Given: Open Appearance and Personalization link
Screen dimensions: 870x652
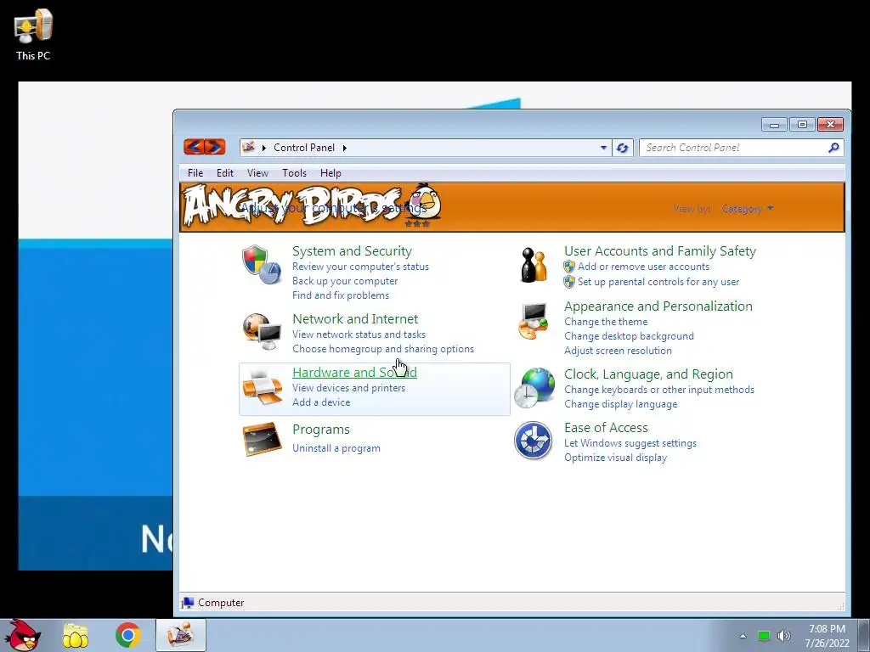Looking at the screenshot, I should [658, 306].
